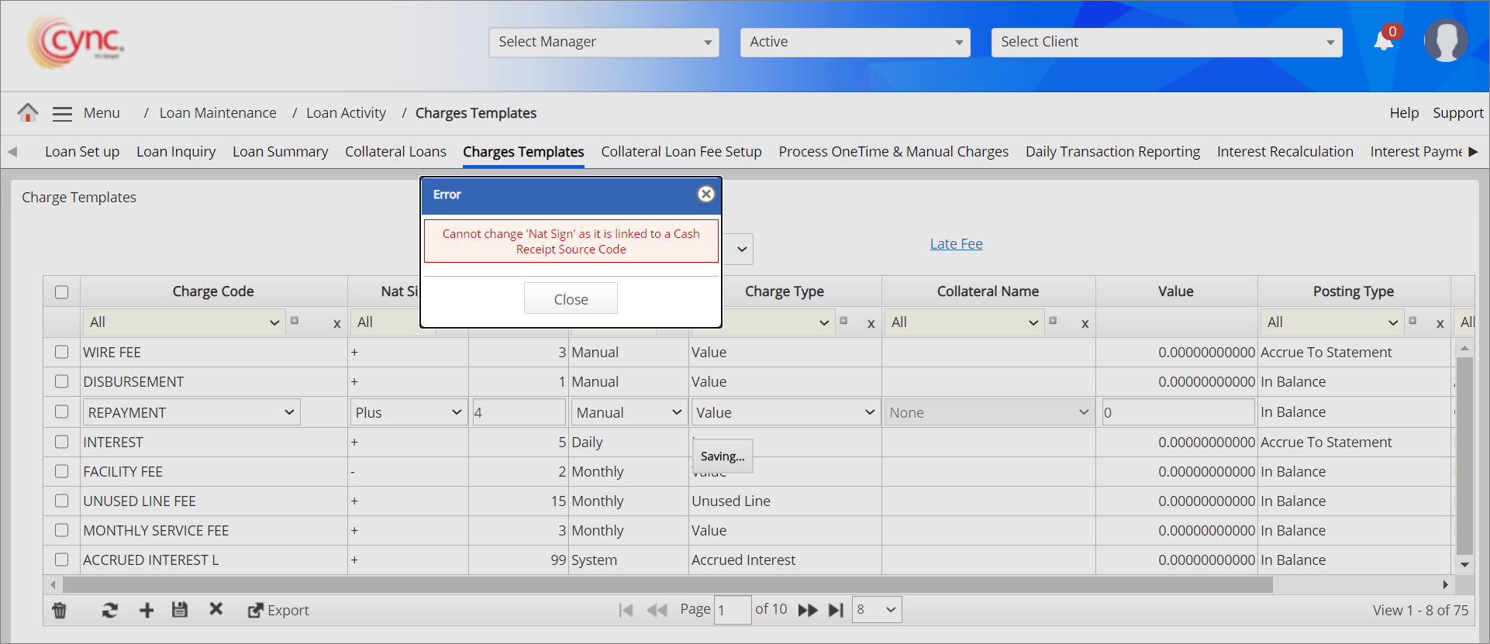Open the notifications bell icon
This screenshot has width=1490, height=644.
(x=1384, y=41)
